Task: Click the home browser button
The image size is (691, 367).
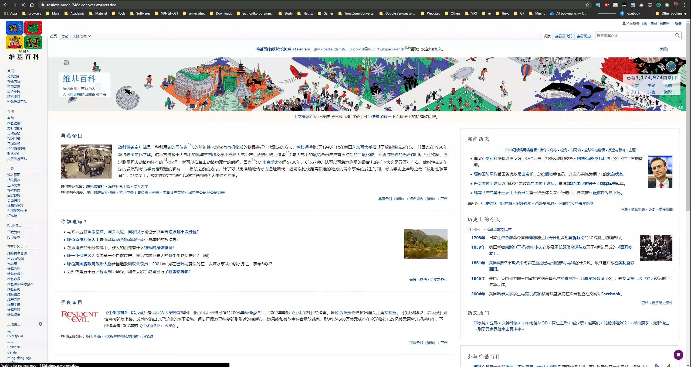Action: 32,5
